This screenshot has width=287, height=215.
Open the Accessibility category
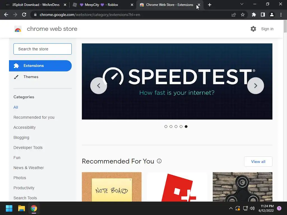[25, 127]
